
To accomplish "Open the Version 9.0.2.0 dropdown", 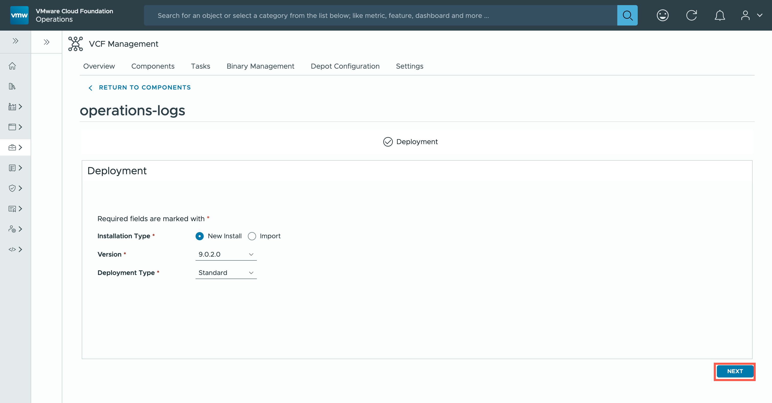I will (226, 255).
